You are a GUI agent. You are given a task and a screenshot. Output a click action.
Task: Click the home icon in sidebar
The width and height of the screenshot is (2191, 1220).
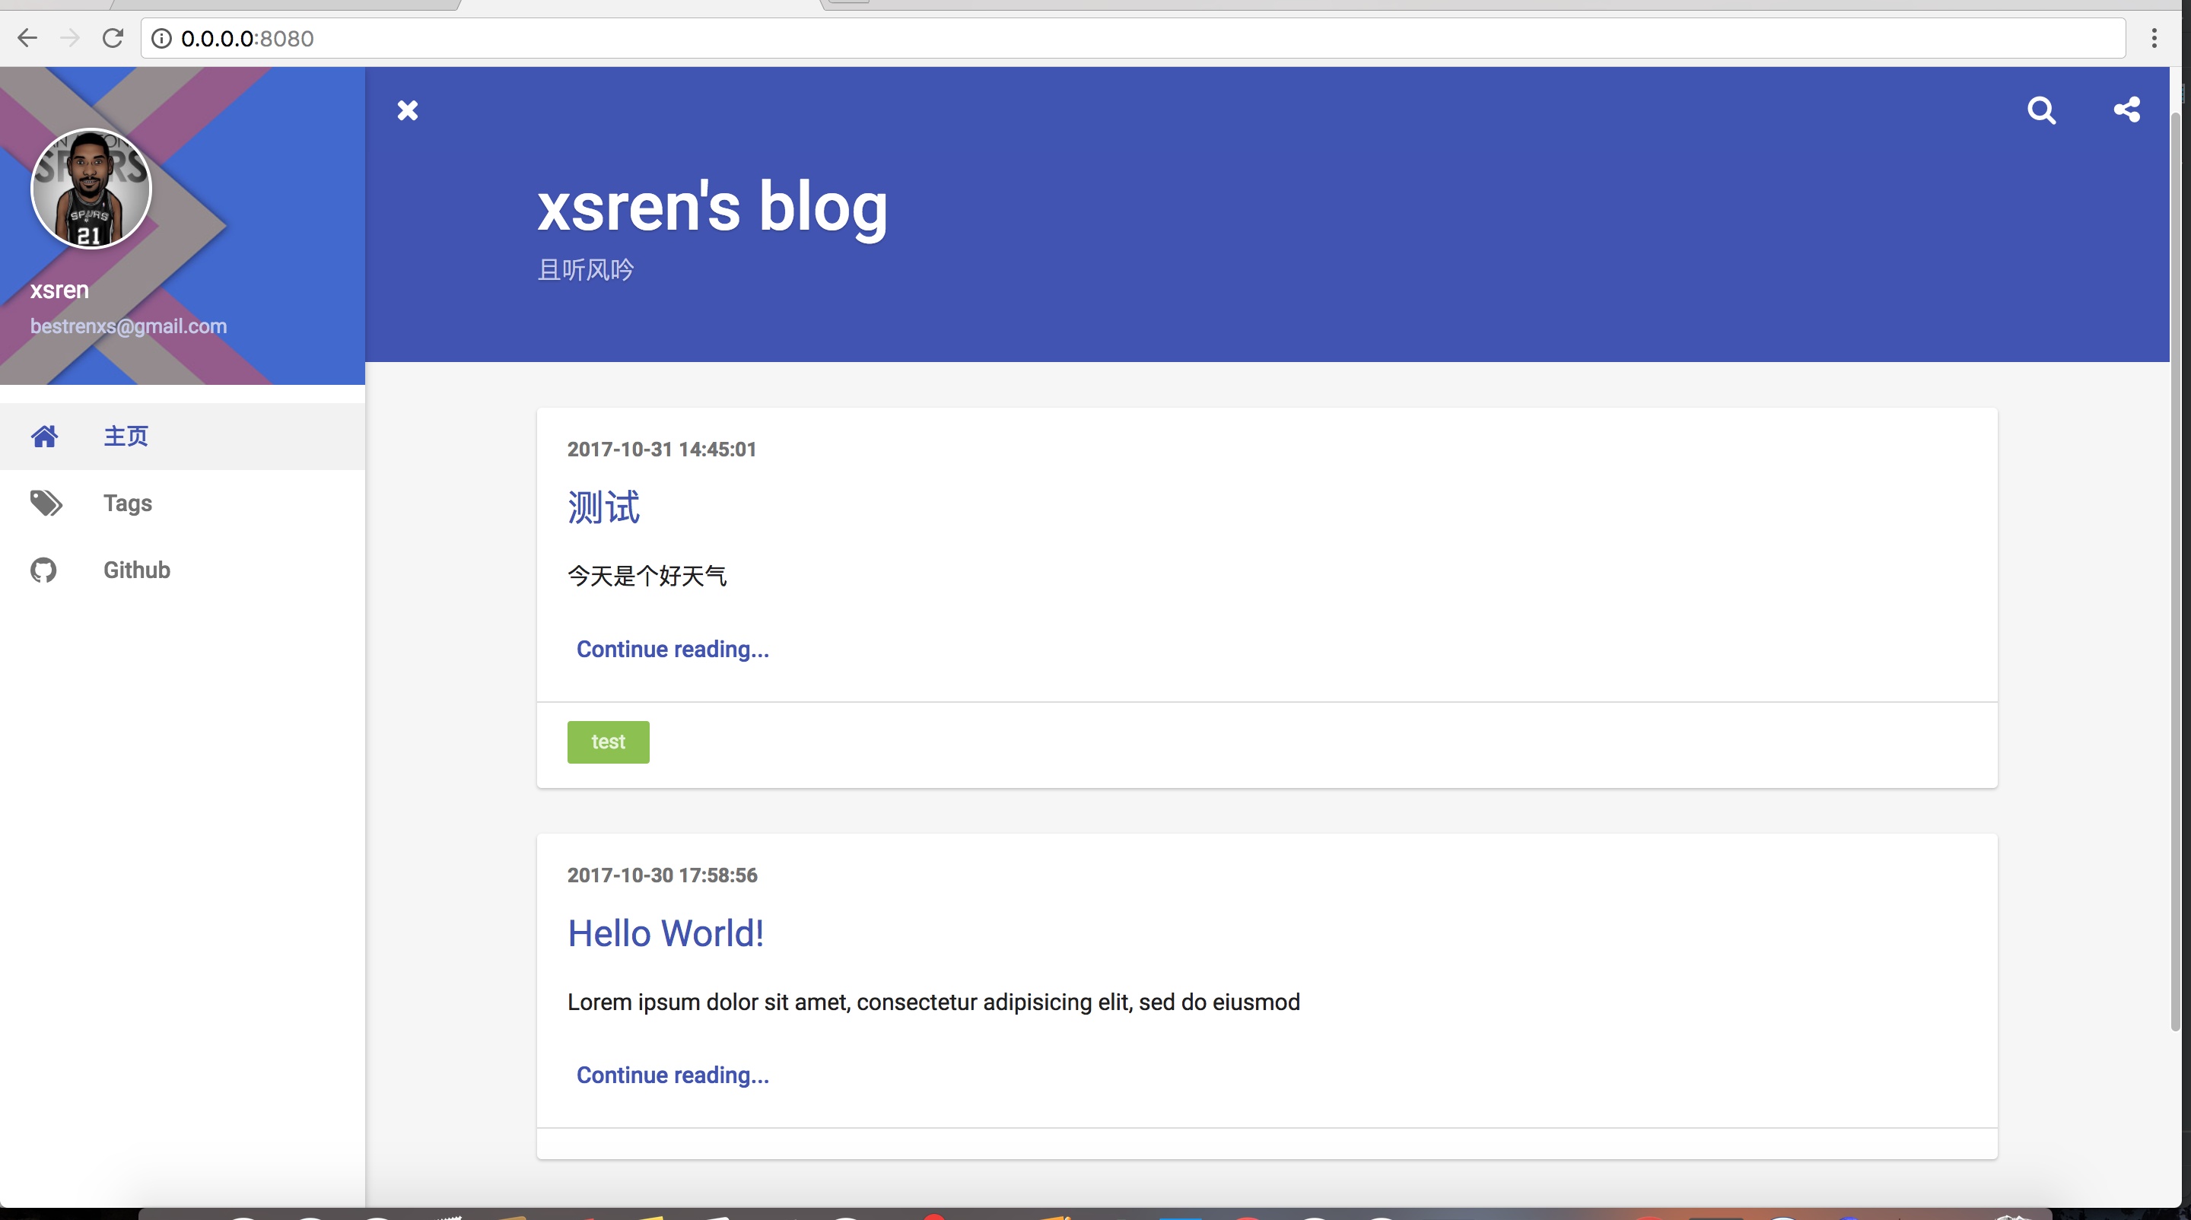44,436
